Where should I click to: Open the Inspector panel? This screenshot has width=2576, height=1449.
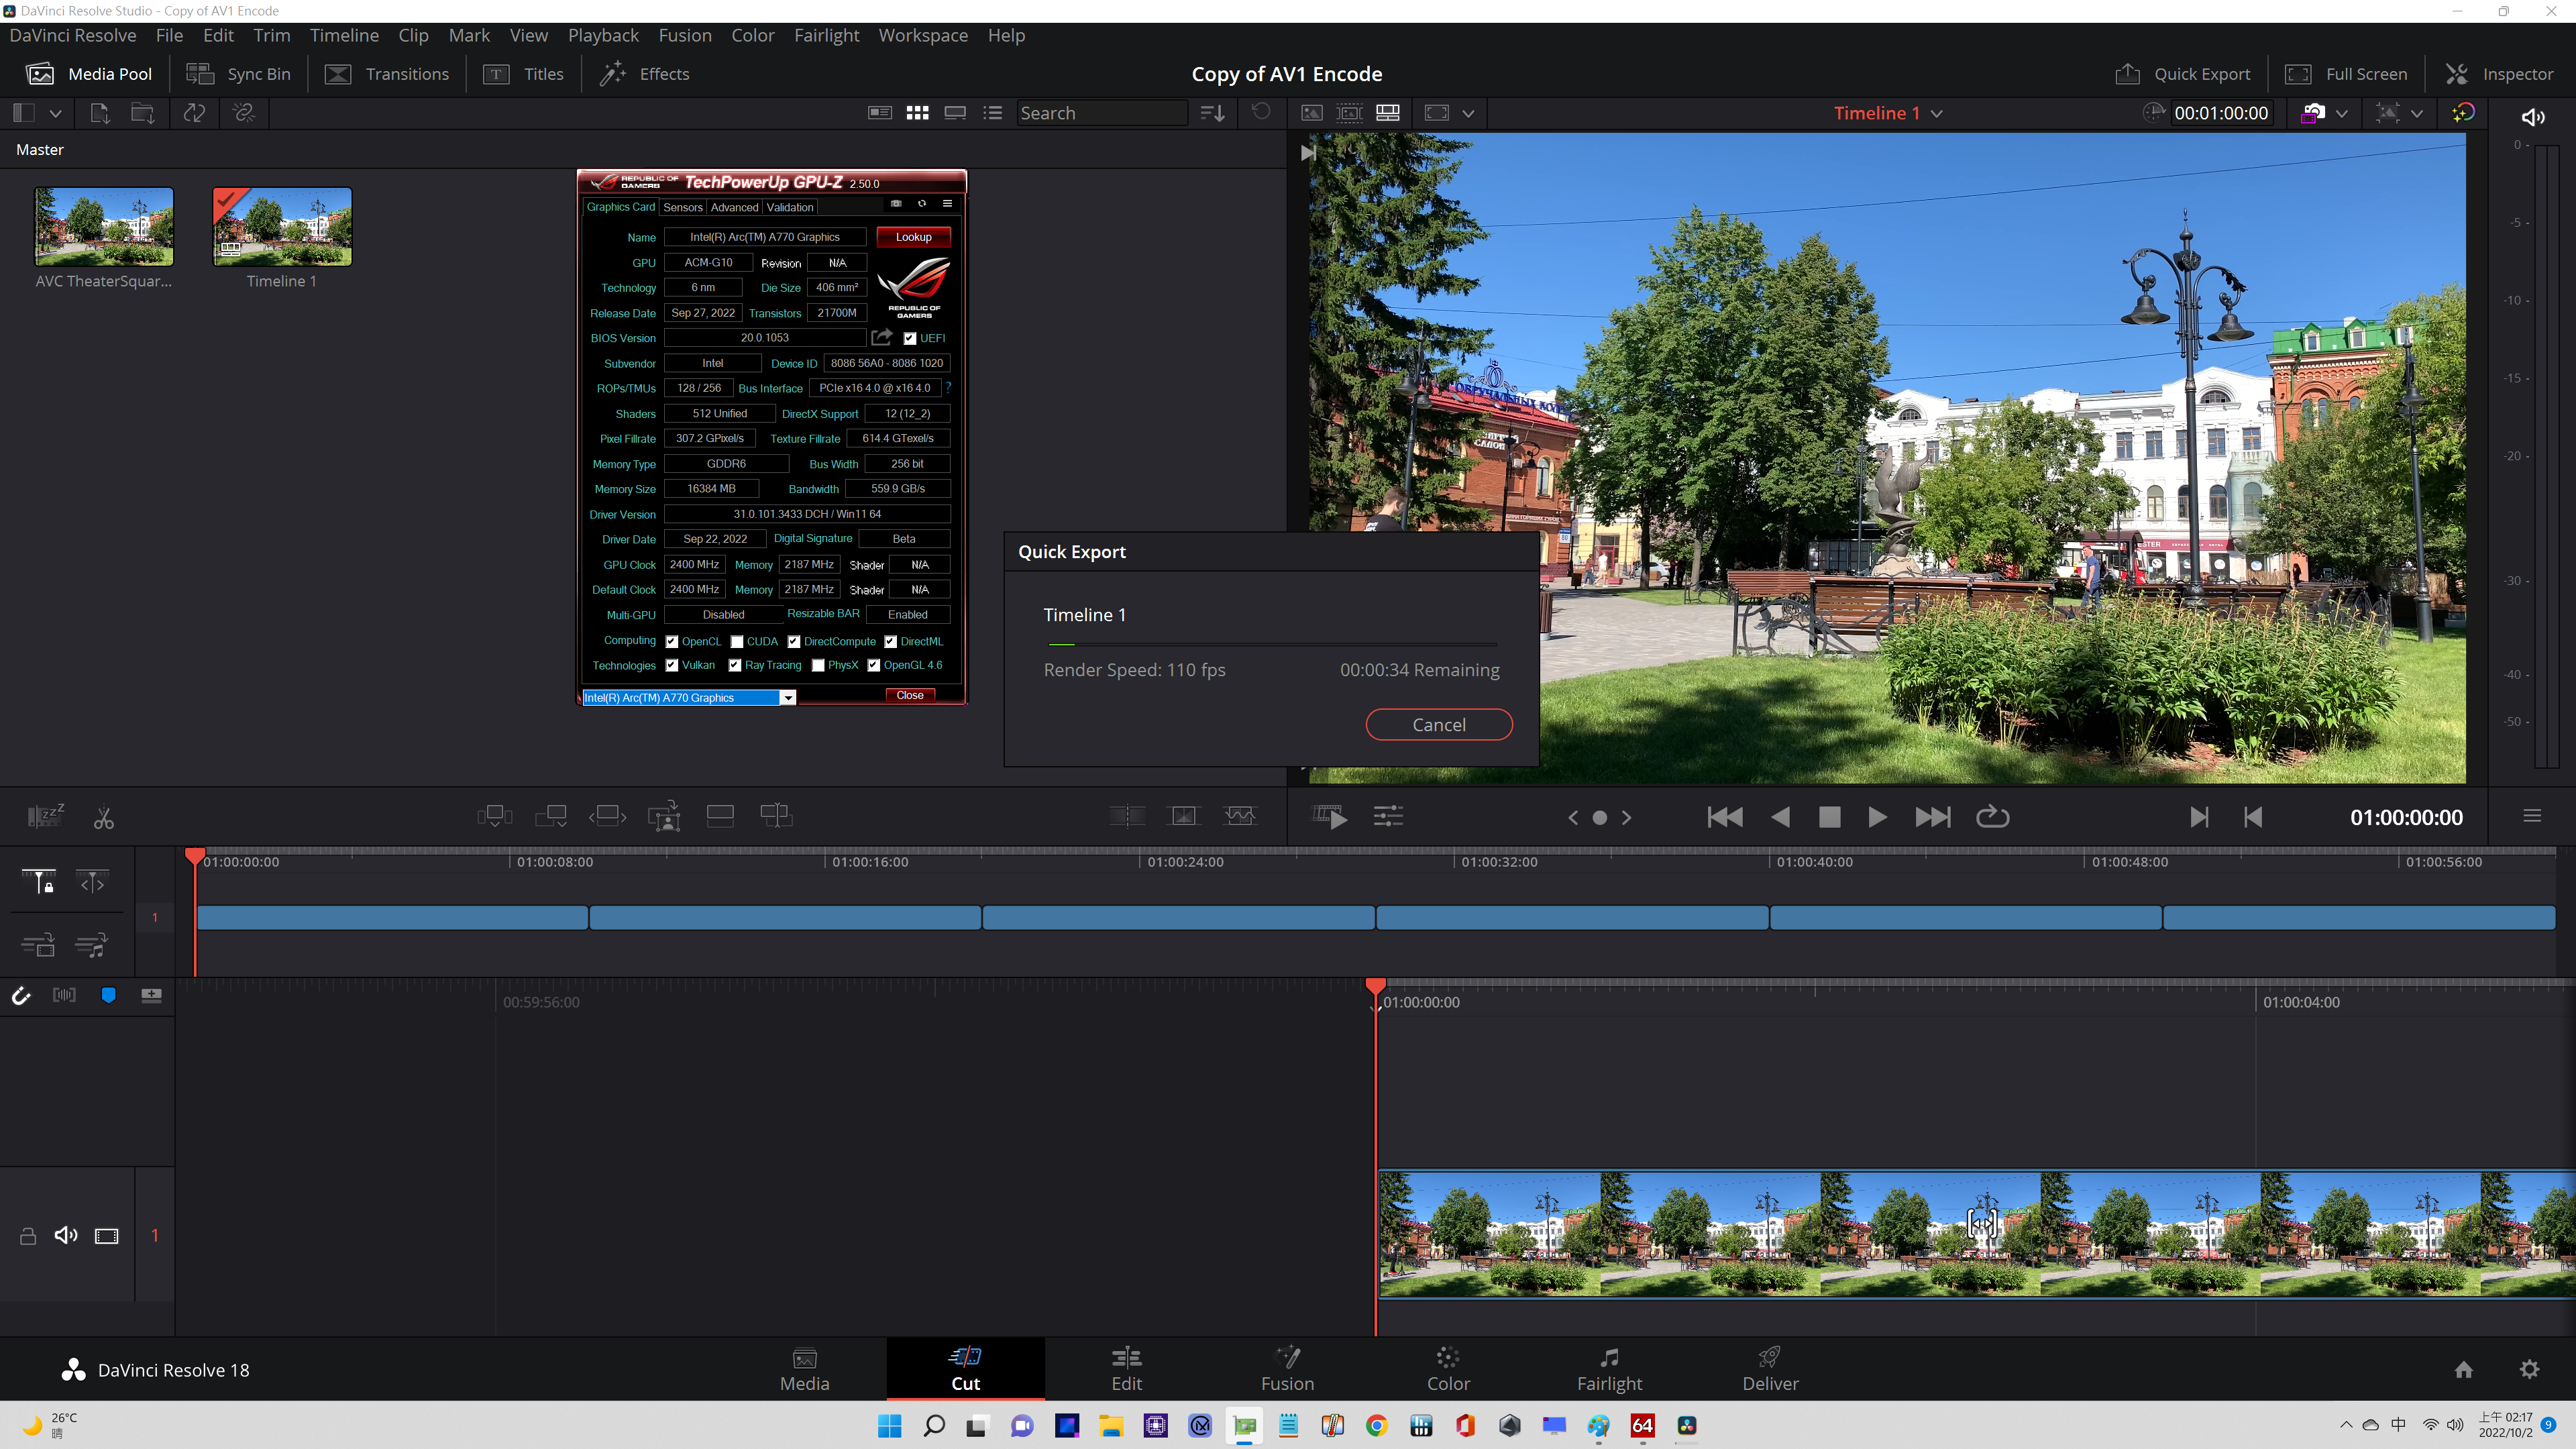click(x=2499, y=74)
